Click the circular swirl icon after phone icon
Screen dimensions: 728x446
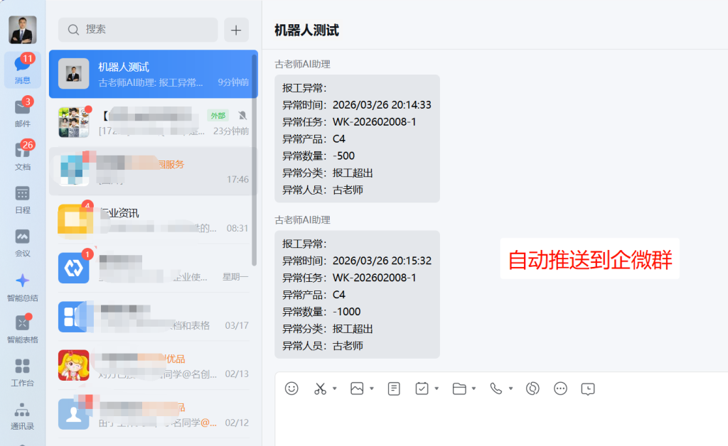(532, 388)
